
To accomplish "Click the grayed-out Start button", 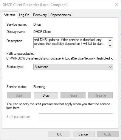I will (19, 95).
